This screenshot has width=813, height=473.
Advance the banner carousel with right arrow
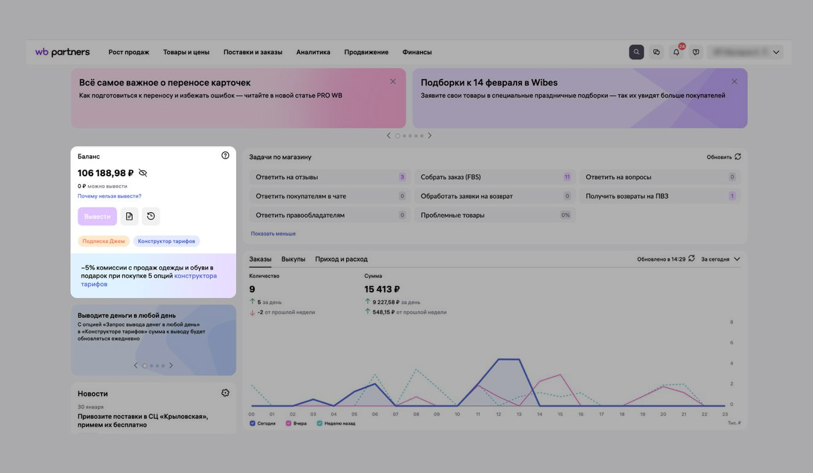coord(430,136)
